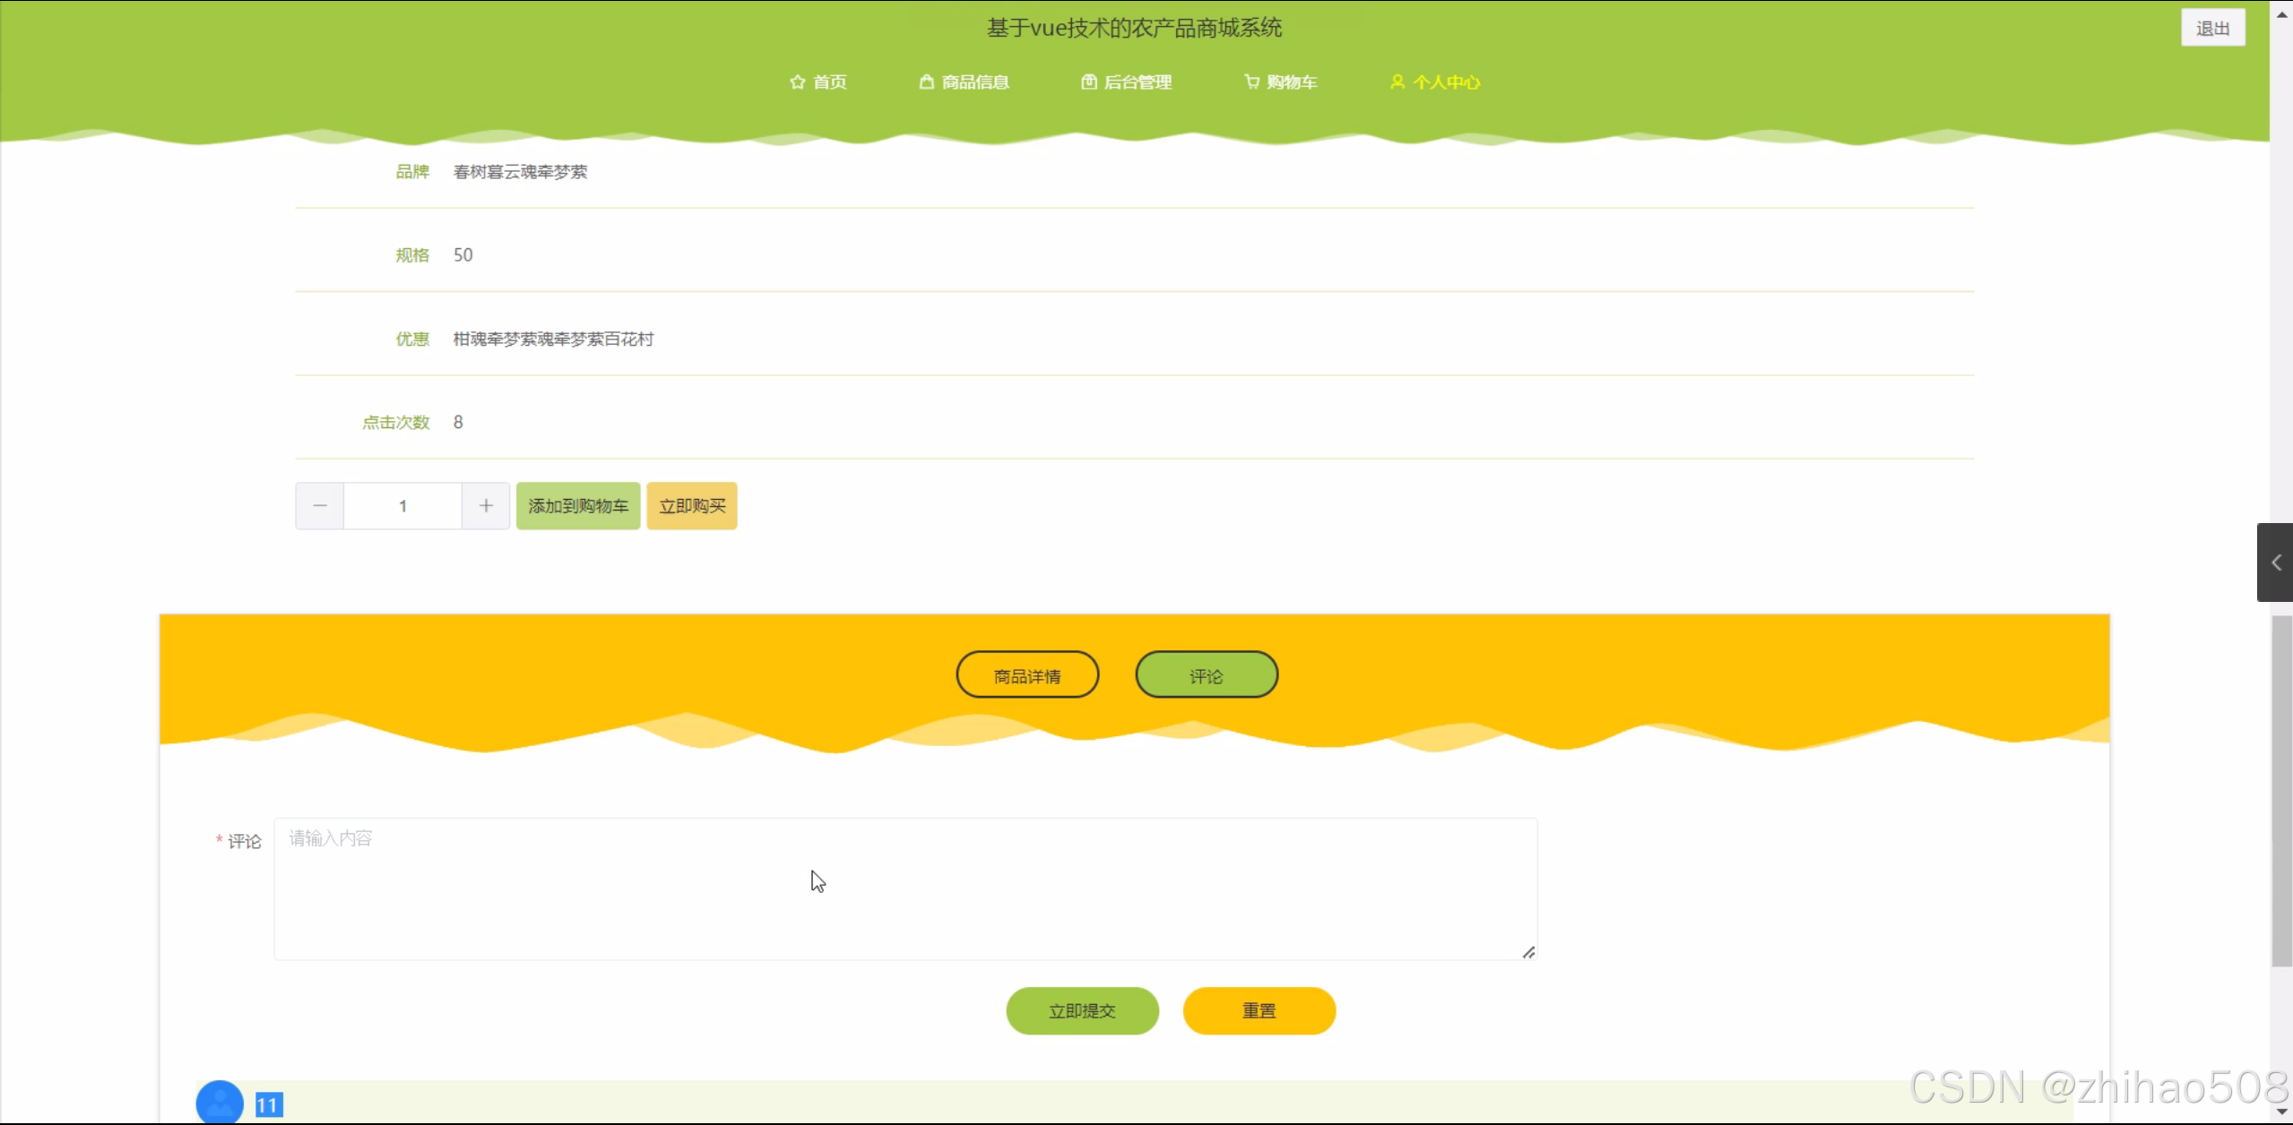Viewport: 2293px width, 1125px height.
Task: Open the 购物车 menu item
Action: pyautogui.click(x=1291, y=82)
